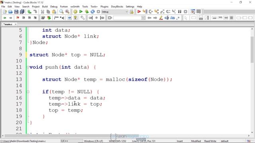Open the Help menu

[x=139, y=6]
